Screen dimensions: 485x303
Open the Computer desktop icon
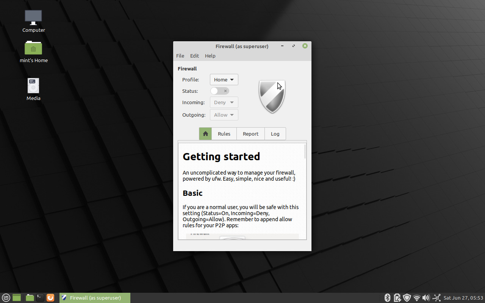pyautogui.click(x=33, y=17)
